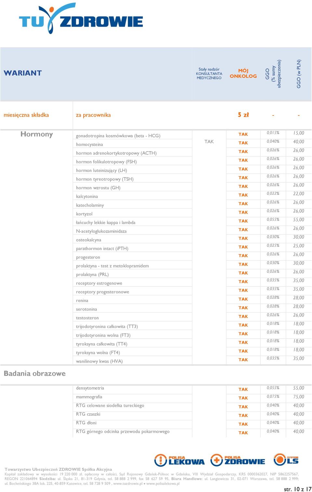Click the gonadotropina kosmówkowa (beta - HCG) row
Image resolution: width=312 pixels, height=492 pixels.
click(x=118, y=136)
